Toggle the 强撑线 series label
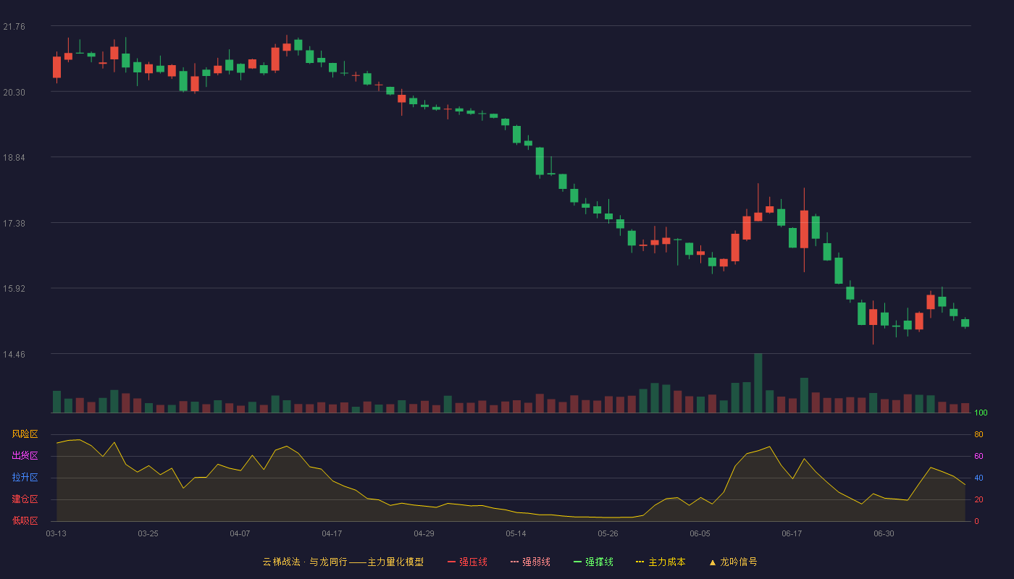1014x579 pixels. (x=599, y=562)
